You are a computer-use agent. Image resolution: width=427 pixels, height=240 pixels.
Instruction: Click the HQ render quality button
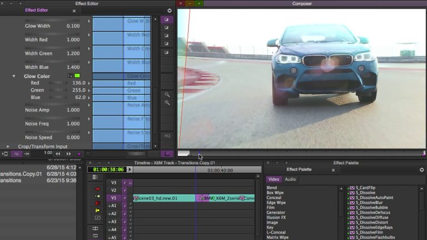pyautogui.click(x=167, y=135)
